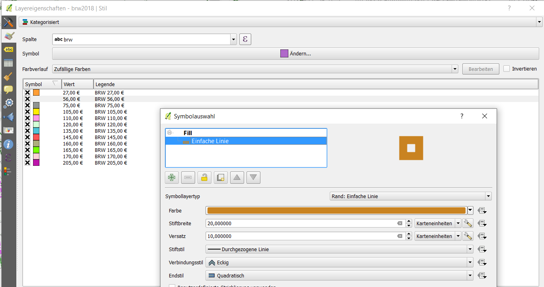Open the Farbverlauf dropdown
Viewport: 544px width, 287px height.
(x=454, y=69)
